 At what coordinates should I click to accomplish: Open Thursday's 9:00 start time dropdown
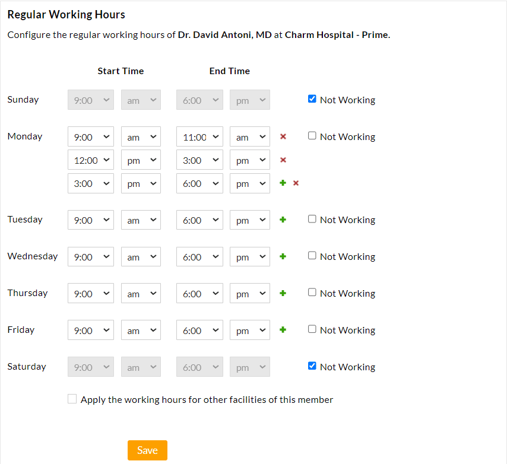click(x=90, y=293)
